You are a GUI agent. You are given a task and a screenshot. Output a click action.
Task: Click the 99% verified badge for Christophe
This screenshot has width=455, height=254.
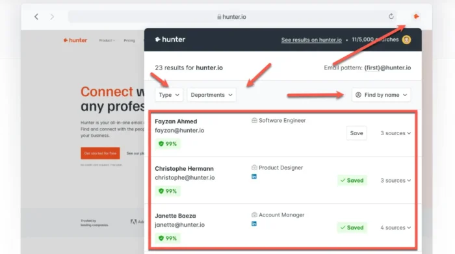pyautogui.click(x=168, y=191)
